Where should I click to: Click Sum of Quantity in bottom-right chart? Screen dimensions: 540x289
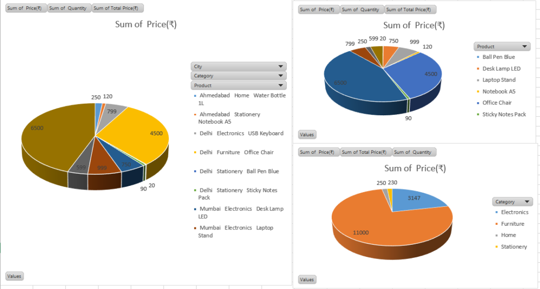[x=414, y=152]
